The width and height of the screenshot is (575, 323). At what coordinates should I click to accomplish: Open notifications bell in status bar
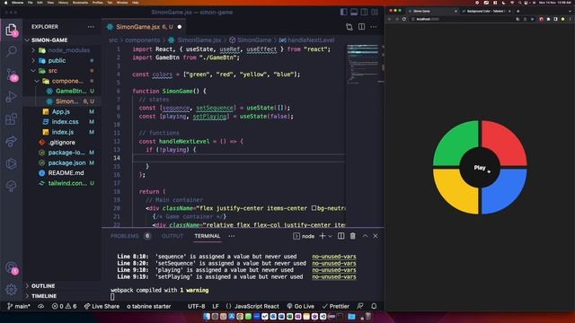pyautogui.click(x=374, y=306)
